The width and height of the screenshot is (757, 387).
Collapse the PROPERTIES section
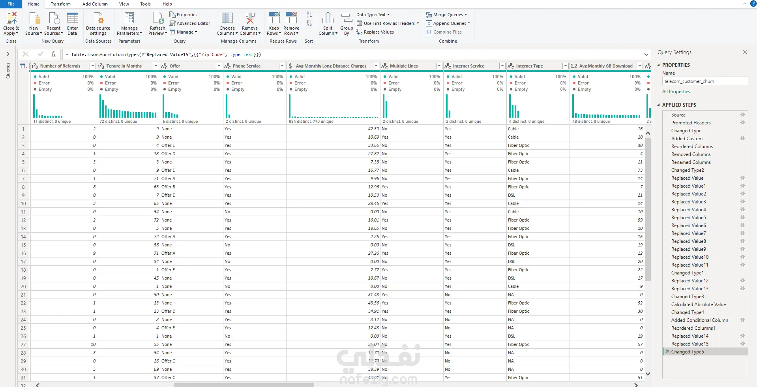(x=659, y=65)
